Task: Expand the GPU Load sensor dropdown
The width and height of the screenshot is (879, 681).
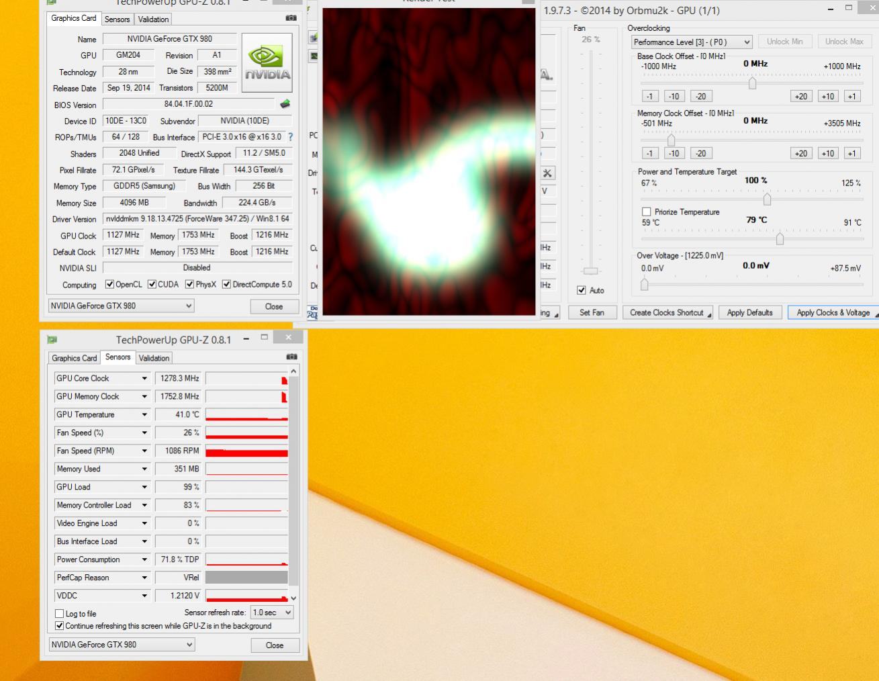Action: [x=144, y=488]
